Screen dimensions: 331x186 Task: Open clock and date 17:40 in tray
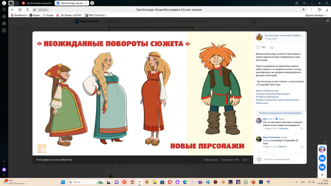click(323, 182)
